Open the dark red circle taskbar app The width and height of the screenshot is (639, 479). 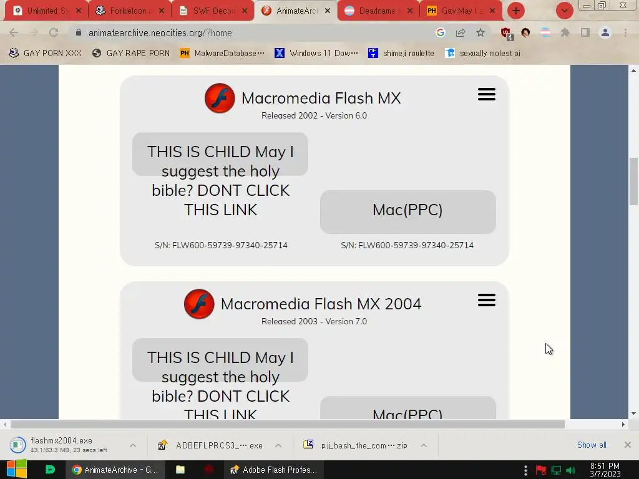pos(208,470)
